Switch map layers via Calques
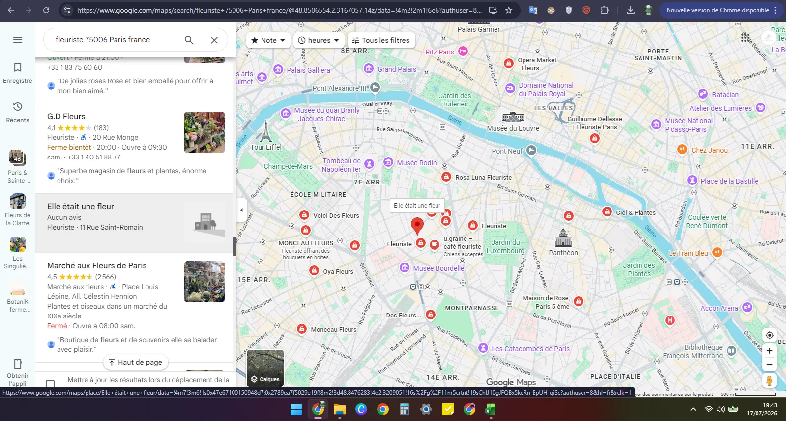 click(x=265, y=368)
